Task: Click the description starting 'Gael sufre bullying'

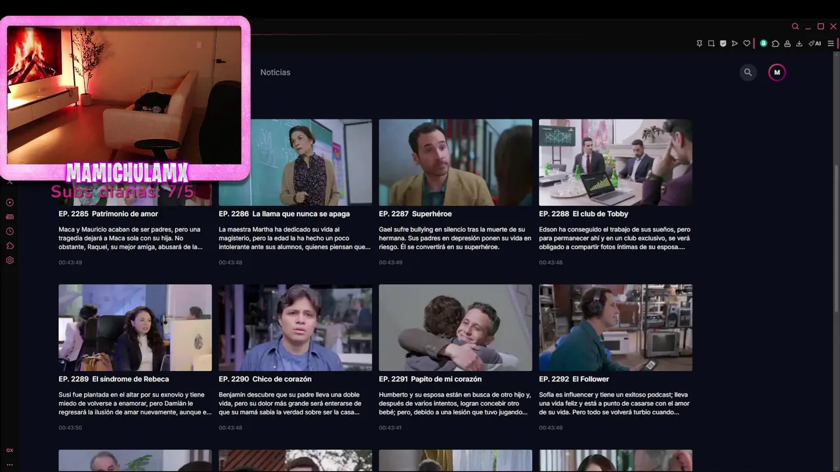Action: click(x=455, y=238)
